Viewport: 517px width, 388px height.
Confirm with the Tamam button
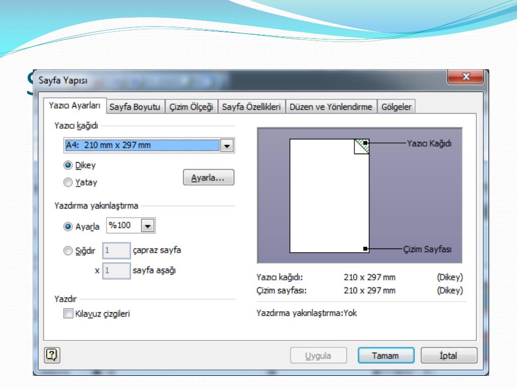[386, 356]
